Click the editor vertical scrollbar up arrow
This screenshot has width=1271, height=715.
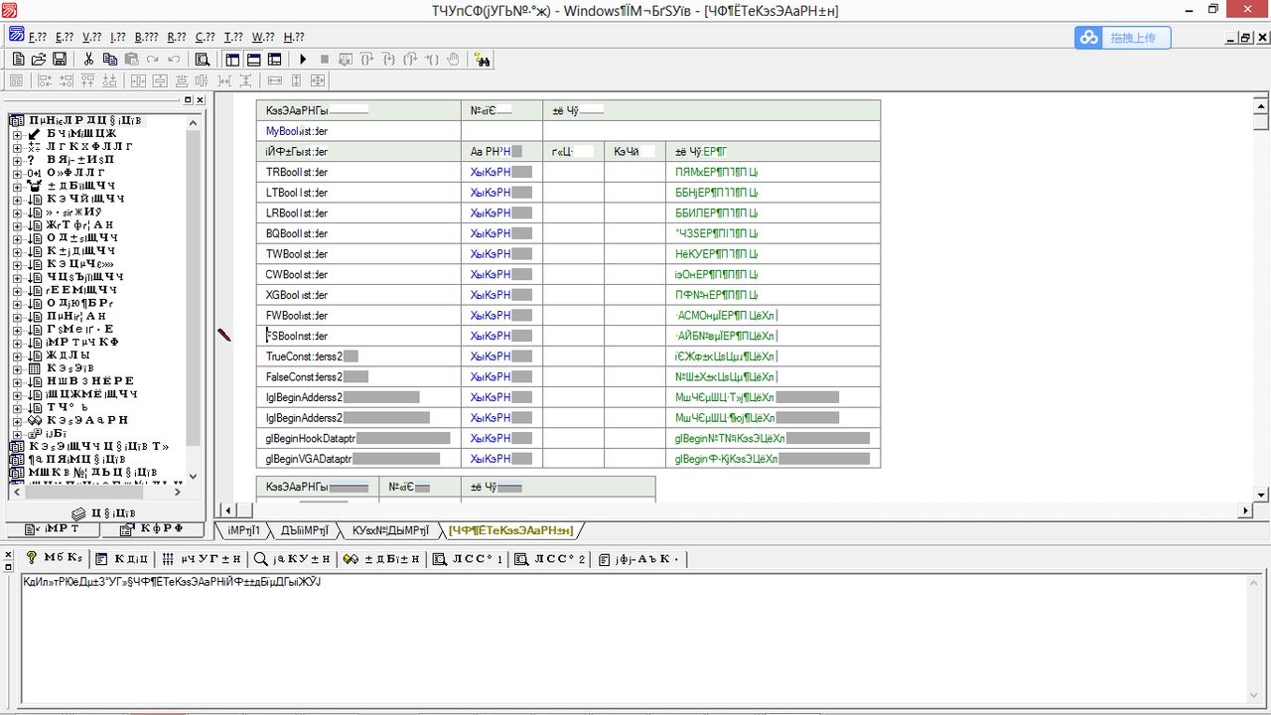[x=1261, y=105]
